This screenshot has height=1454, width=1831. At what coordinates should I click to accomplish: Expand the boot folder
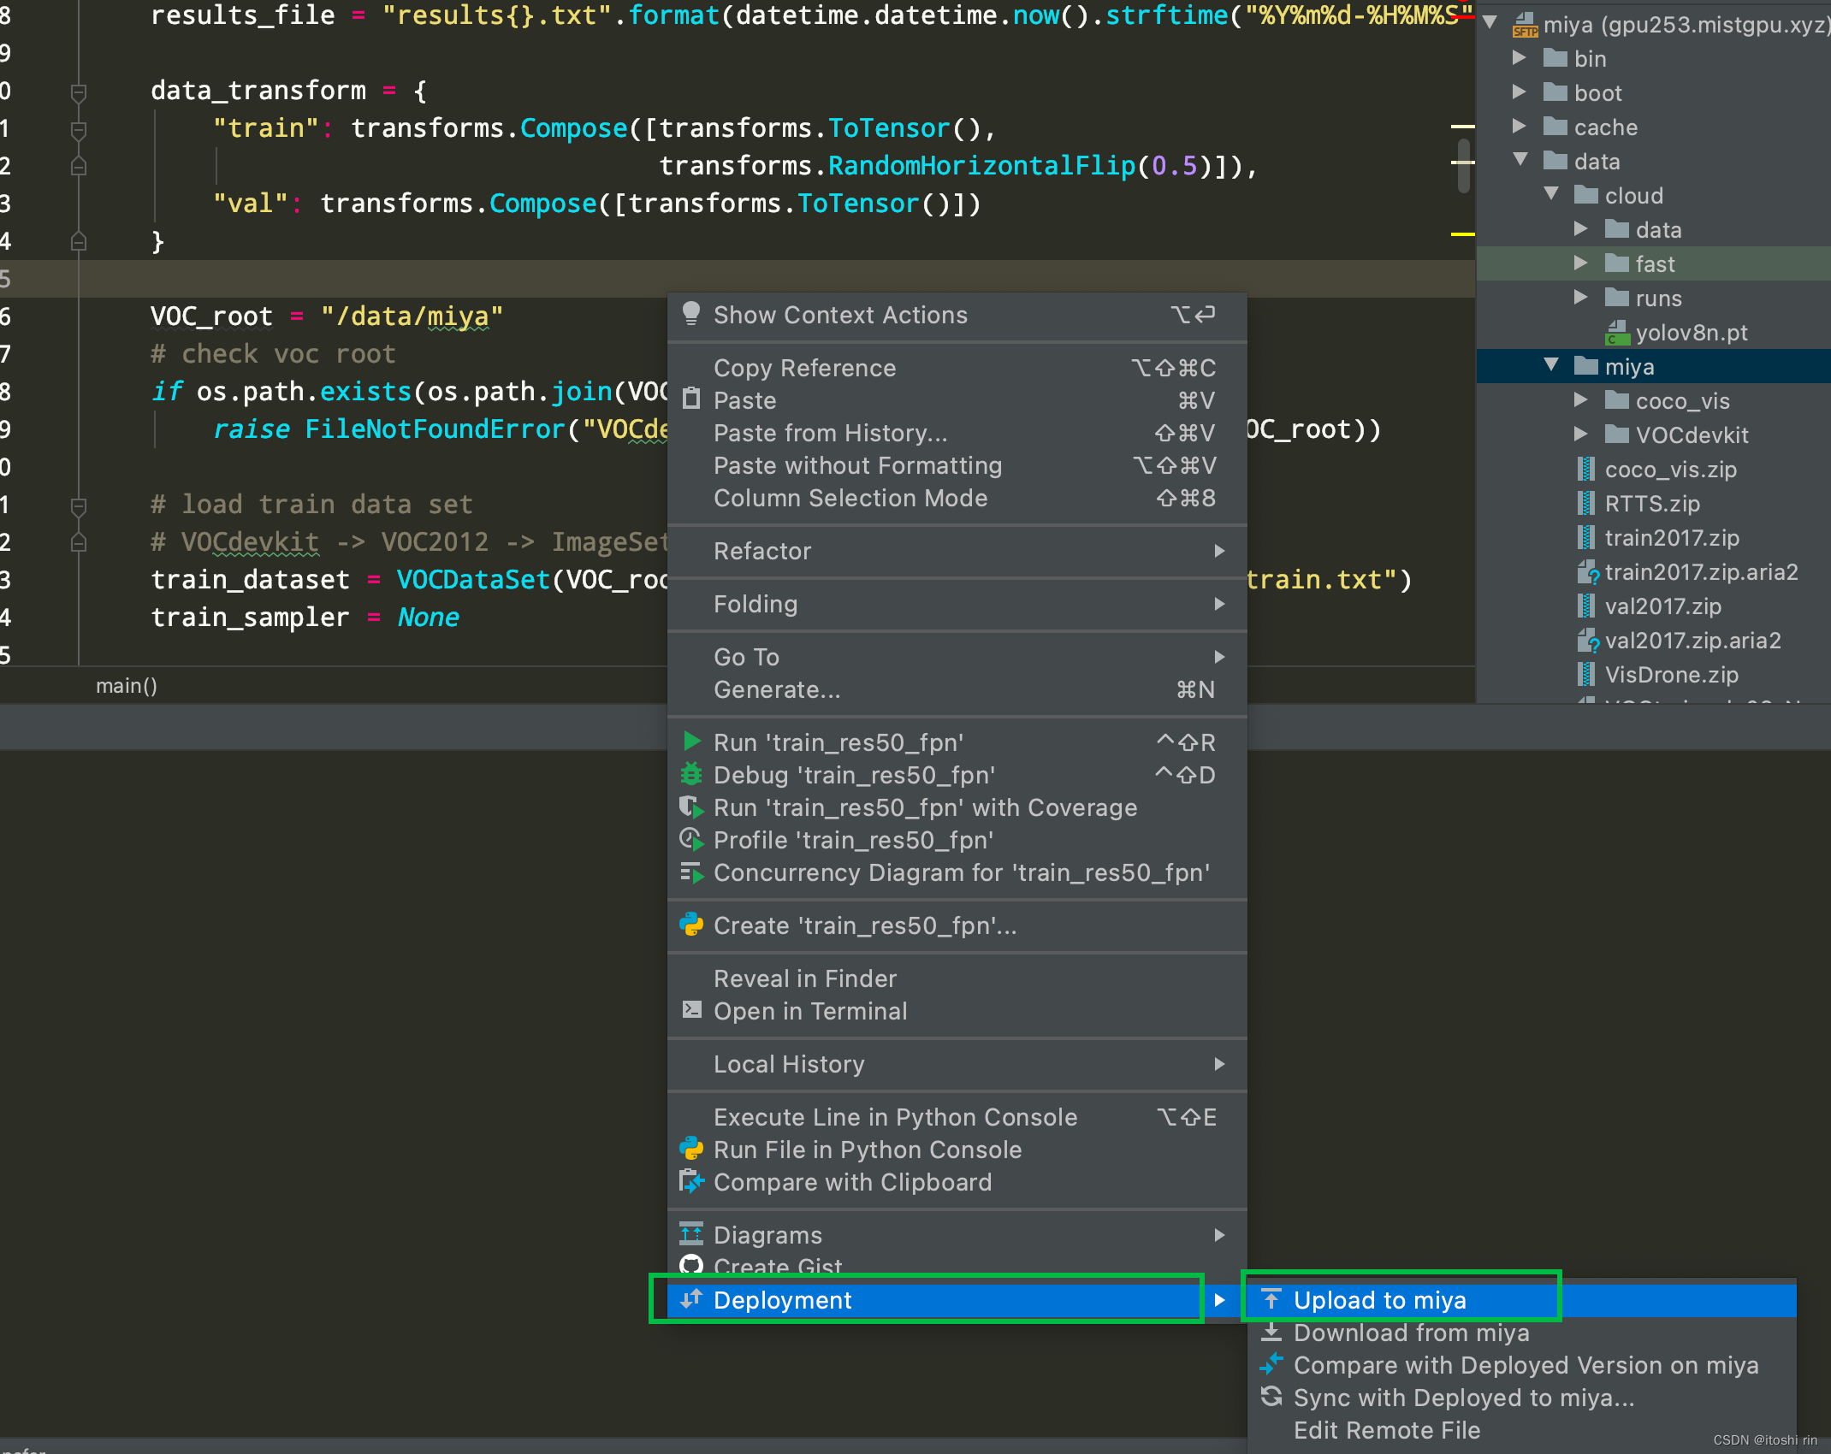coord(1520,92)
